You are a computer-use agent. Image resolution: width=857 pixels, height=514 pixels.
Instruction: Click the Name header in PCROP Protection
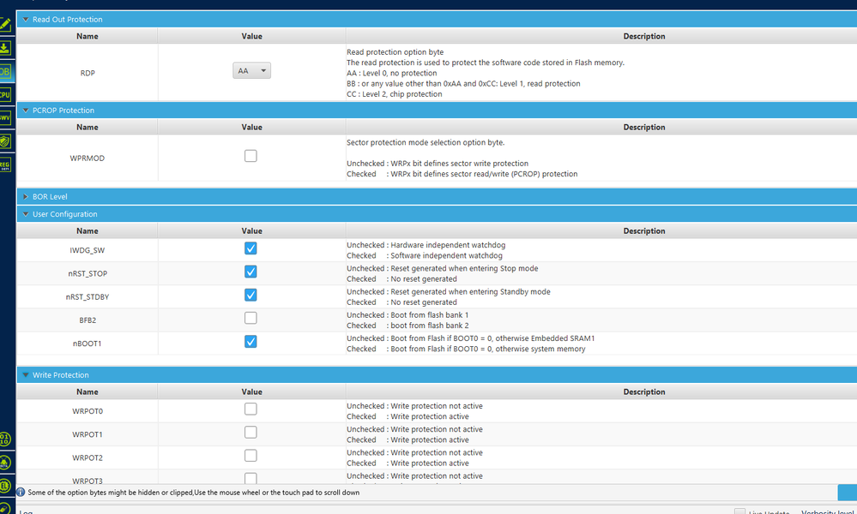88,127
